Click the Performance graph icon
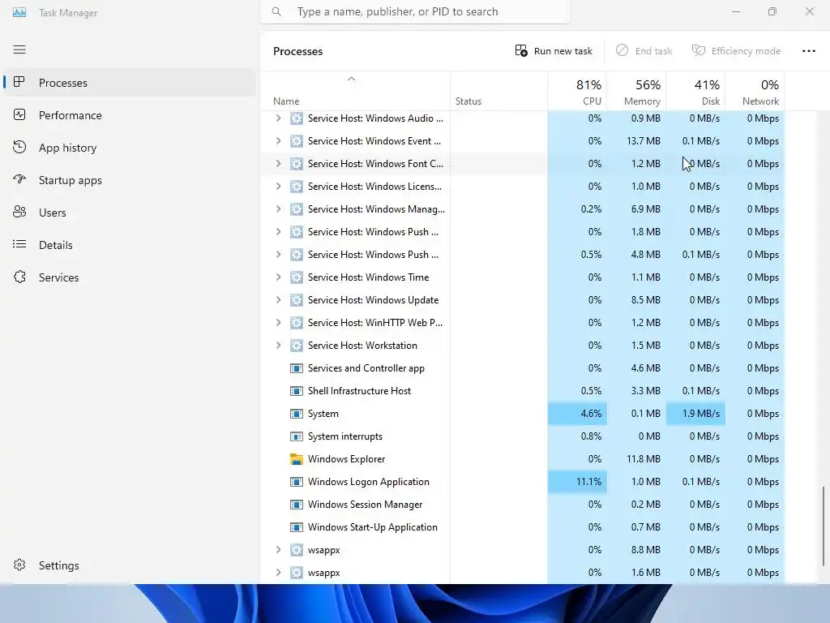 pos(19,115)
